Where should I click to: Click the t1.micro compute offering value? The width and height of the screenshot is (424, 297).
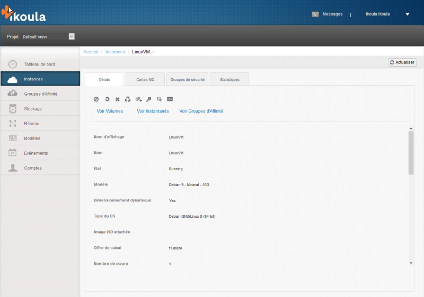tap(175, 248)
